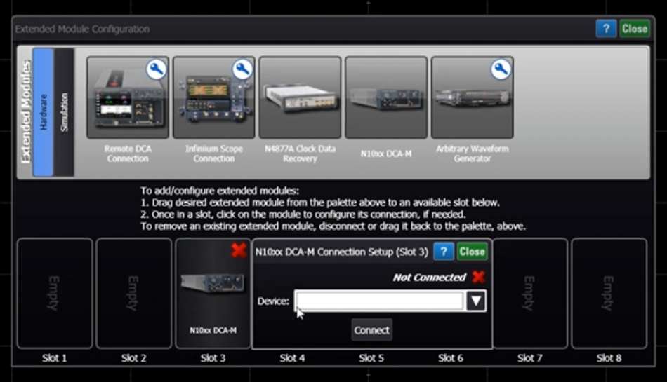Close the Extended Module Configuration dialog
667x382 pixels.
(634, 29)
